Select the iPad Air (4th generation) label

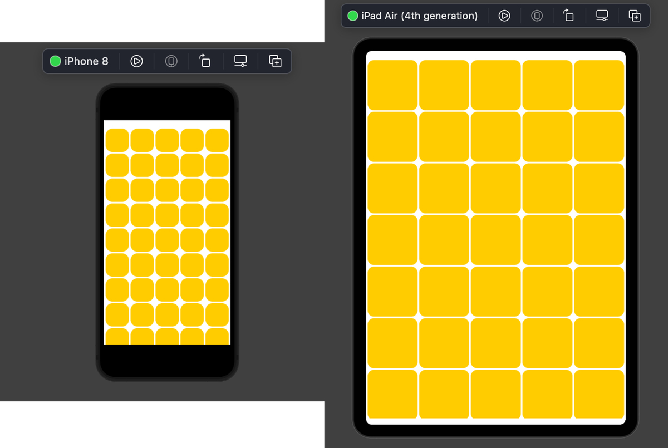(419, 16)
